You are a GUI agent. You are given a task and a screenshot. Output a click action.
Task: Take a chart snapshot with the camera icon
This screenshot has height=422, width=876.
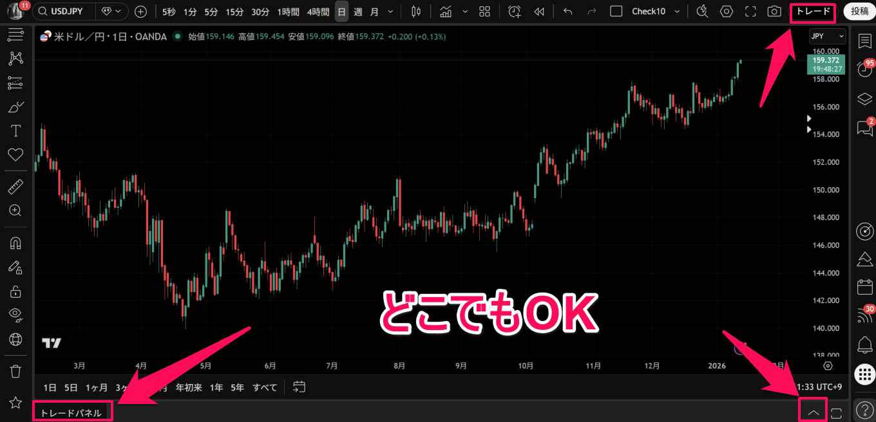(774, 11)
